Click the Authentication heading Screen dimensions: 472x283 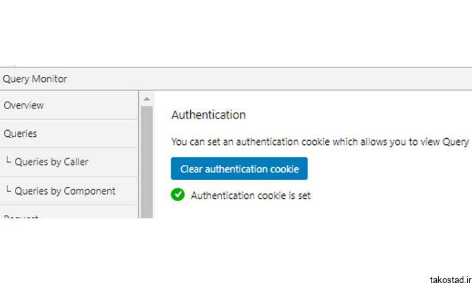208,115
